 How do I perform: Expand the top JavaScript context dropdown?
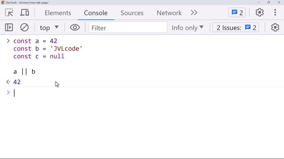tap(49, 28)
